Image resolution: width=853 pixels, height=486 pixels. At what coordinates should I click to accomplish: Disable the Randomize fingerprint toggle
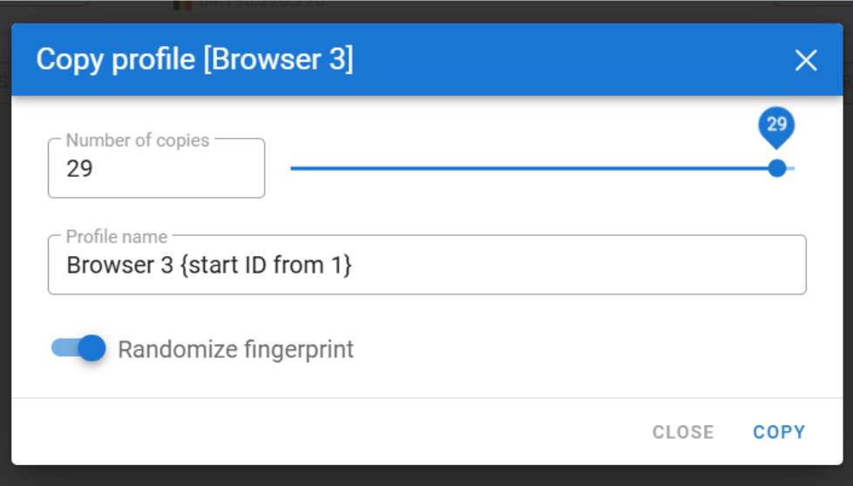click(x=79, y=348)
